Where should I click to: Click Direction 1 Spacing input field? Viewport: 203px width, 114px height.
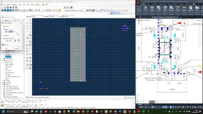(11, 32)
